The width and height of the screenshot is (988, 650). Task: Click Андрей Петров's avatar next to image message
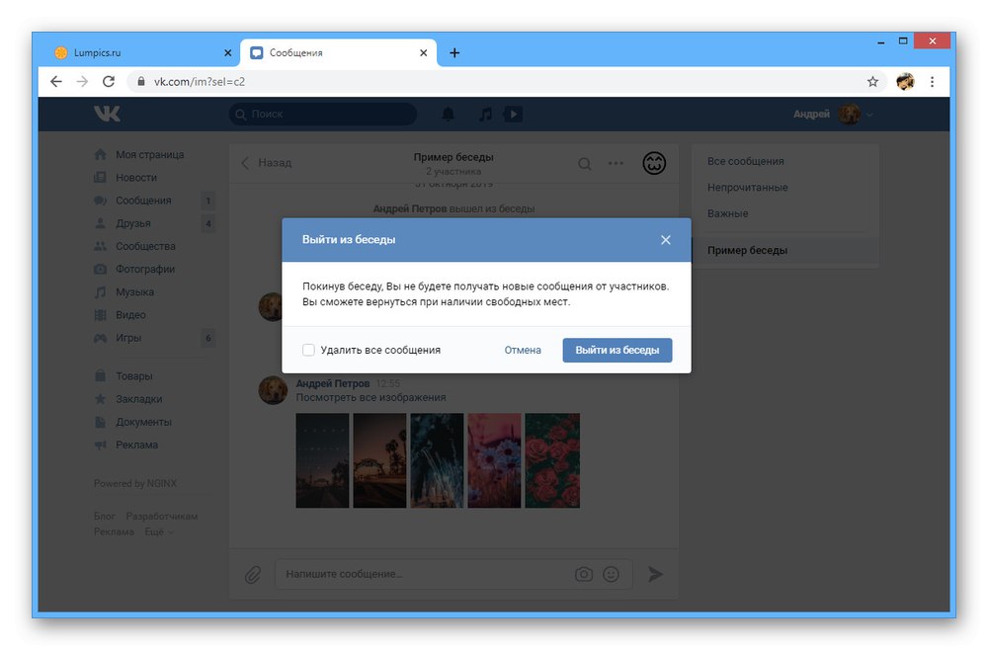click(274, 390)
